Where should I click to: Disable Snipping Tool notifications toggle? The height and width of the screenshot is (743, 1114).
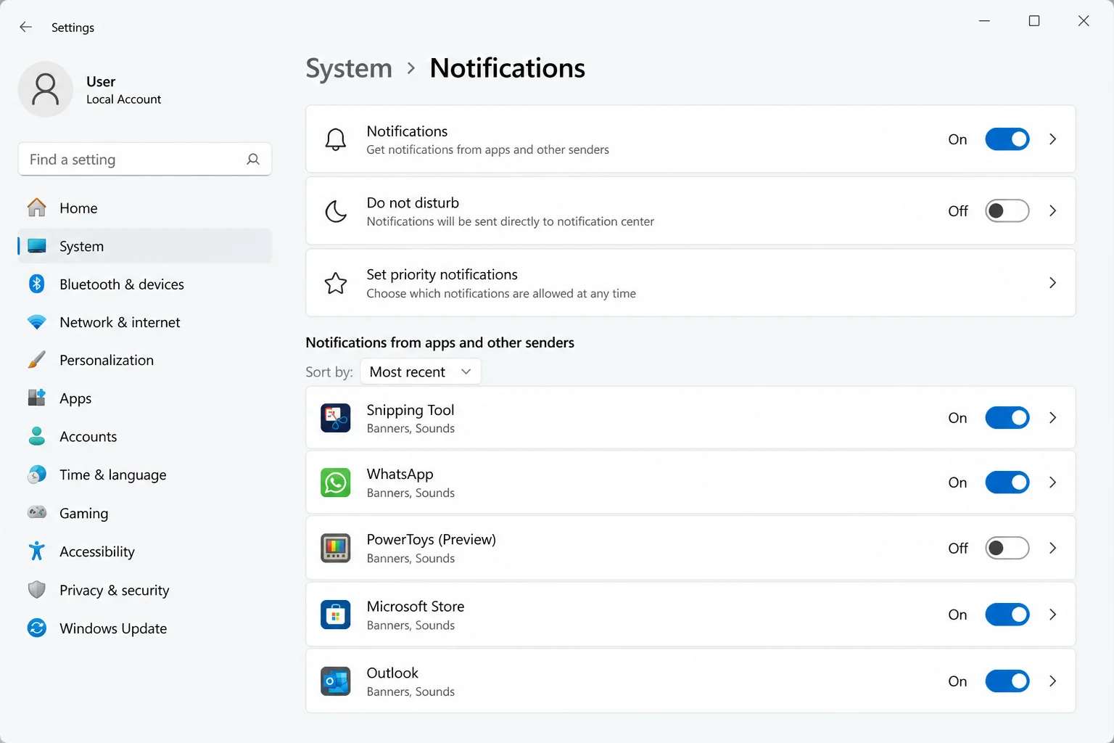tap(1007, 418)
